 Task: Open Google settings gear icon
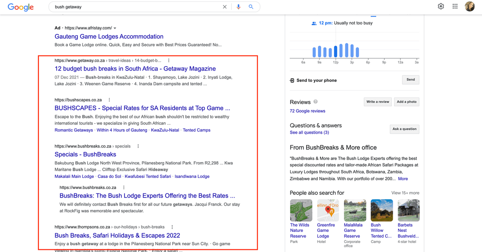[x=441, y=6]
